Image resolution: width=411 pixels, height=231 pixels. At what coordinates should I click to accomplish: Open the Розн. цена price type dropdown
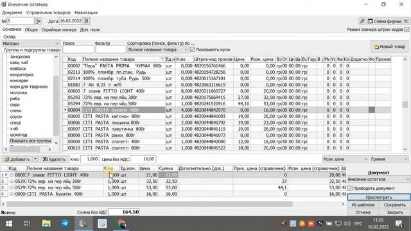click(345, 159)
